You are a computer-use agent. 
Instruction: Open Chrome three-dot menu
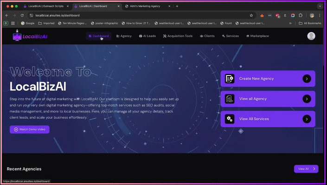(x=320, y=15)
